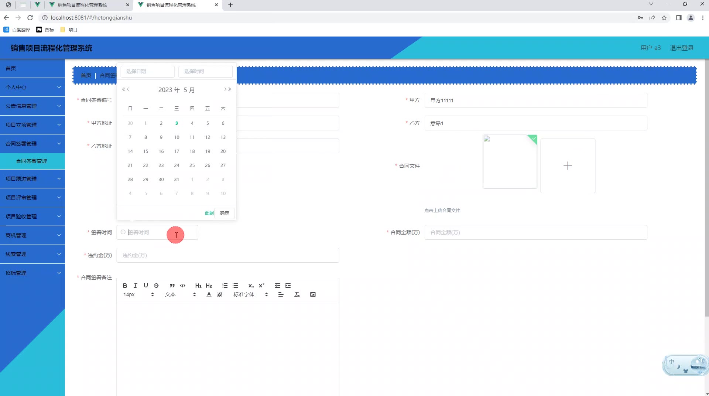This screenshot has width=709, height=396.
Task: Go to previous month in calendar
Action: pyautogui.click(x=128, y=89)
